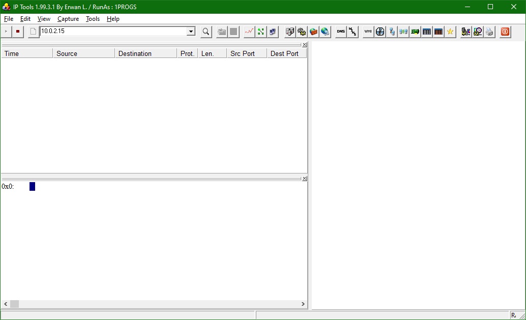
Task: Click the computers with sound waves icon
Action: (x=403, y=32)
